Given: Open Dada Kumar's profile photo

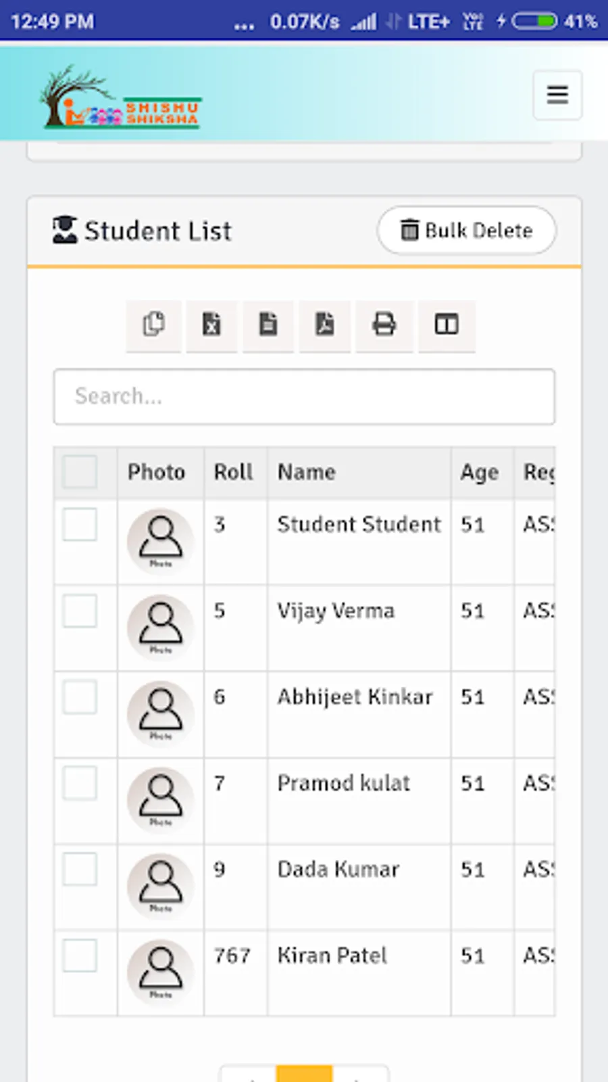Looking at the screenshot, I should [161, 886].
